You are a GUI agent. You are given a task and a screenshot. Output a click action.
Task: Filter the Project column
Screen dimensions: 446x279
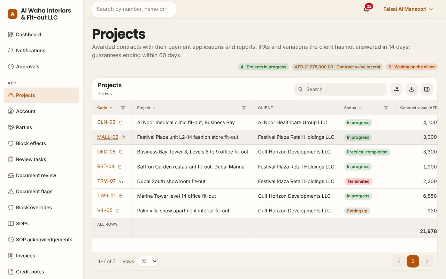(244, 108)
